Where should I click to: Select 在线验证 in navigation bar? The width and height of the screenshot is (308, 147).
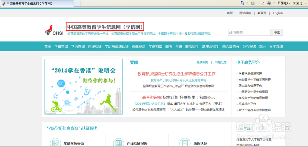click(95, 47)
